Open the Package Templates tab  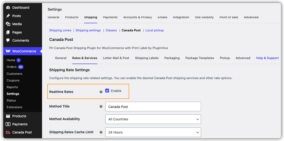[200, 58]
